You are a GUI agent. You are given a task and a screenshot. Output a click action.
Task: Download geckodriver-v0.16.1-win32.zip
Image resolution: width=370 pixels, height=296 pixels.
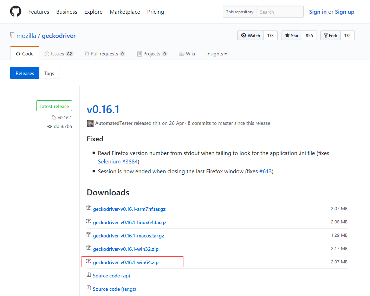click(x=126, y=249)
